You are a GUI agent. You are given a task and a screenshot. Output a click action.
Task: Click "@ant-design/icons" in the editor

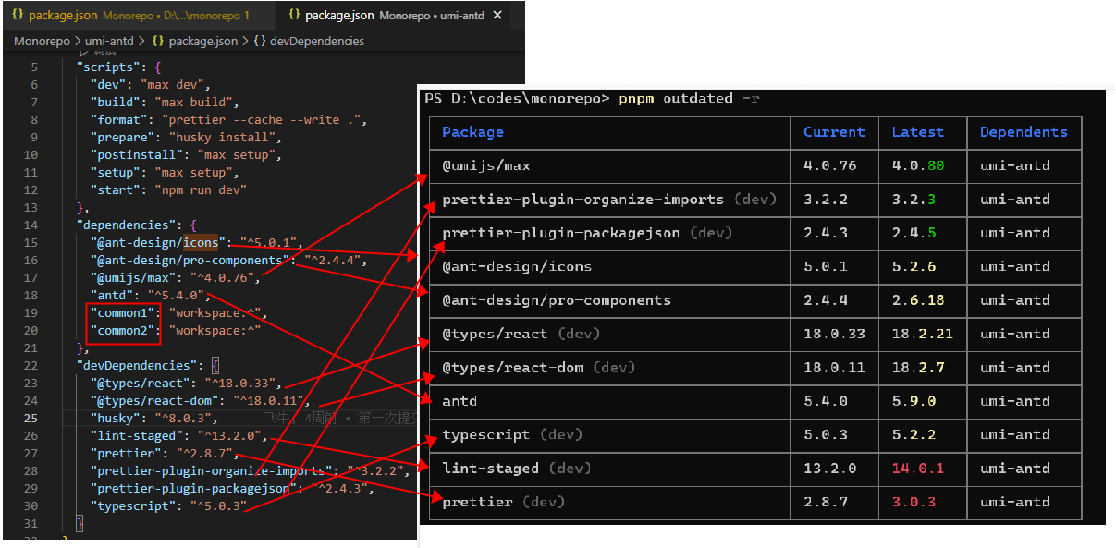tap(158, 242)
